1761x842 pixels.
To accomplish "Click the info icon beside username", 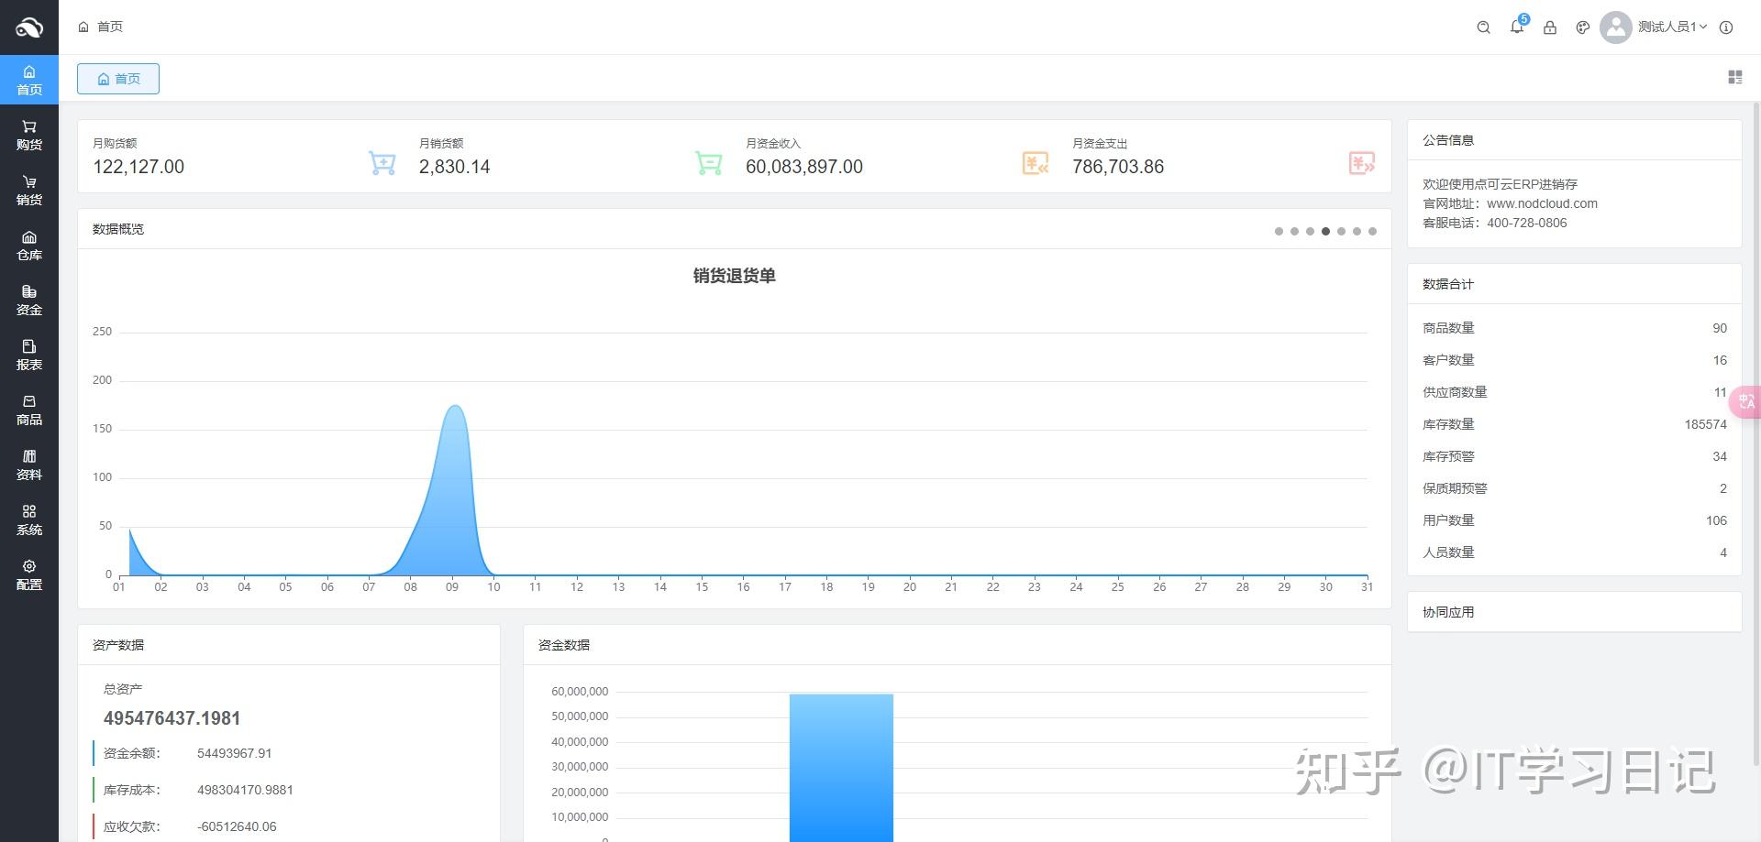I will (x=1726, y=27).
